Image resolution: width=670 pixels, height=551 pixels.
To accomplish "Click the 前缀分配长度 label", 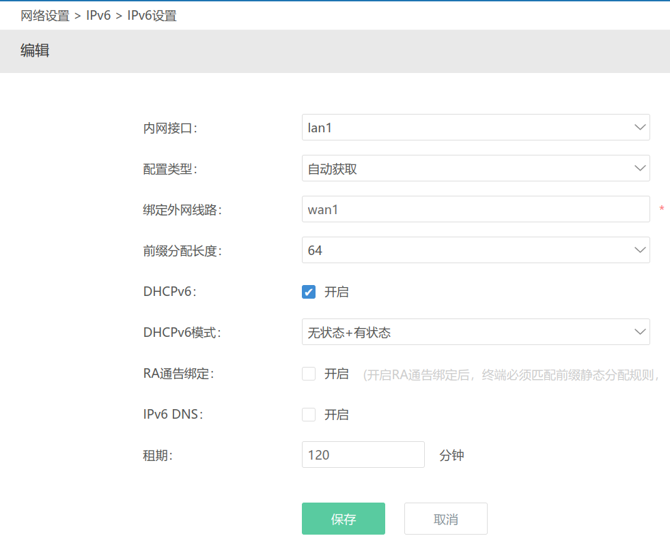I will point(182,251).
